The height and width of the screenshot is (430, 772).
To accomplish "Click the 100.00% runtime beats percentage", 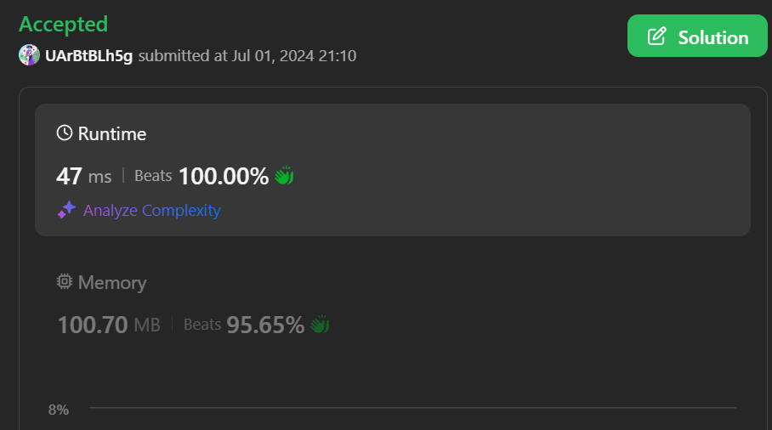I will 224,176.
